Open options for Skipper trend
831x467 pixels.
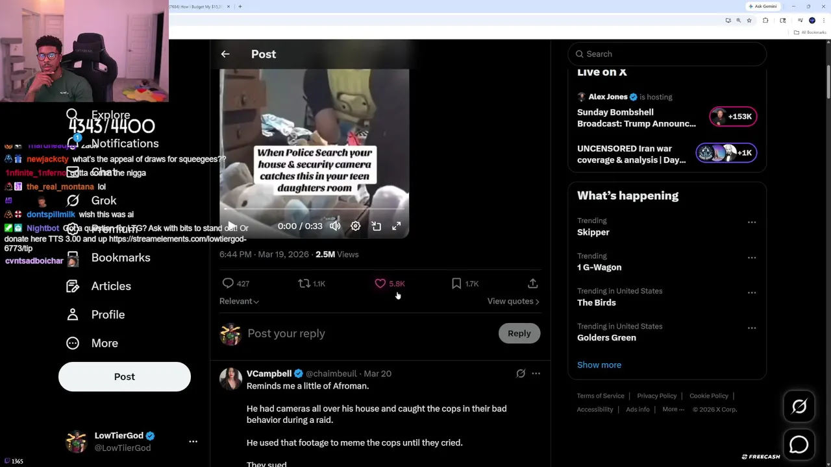coord(752,222)
